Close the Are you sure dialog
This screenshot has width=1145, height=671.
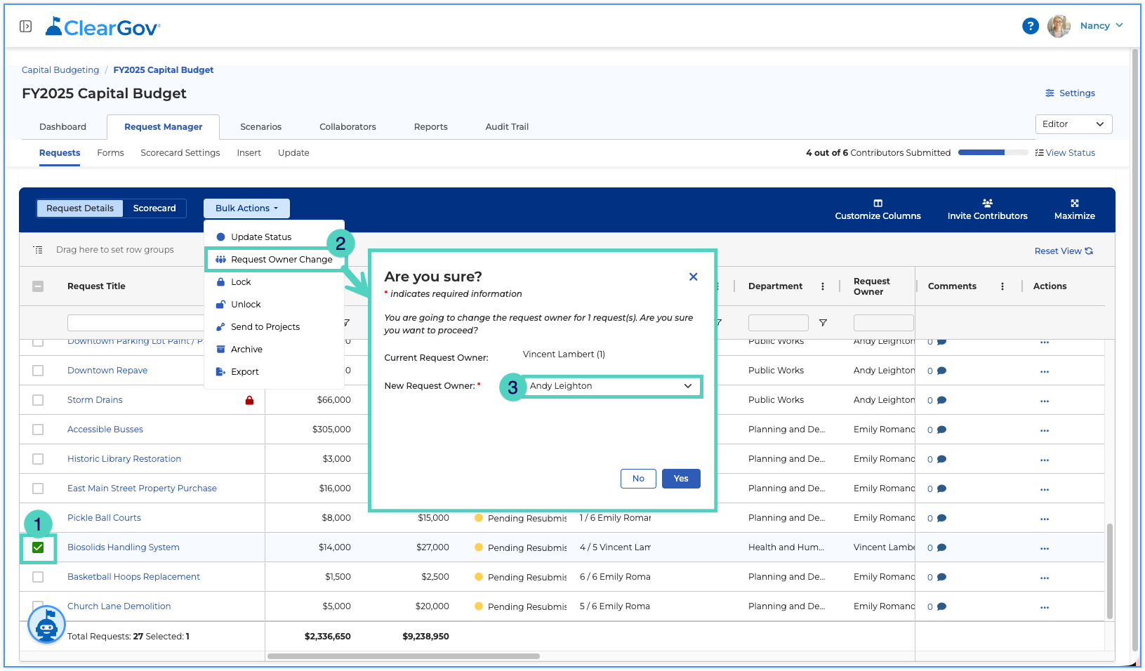[693, 277]
